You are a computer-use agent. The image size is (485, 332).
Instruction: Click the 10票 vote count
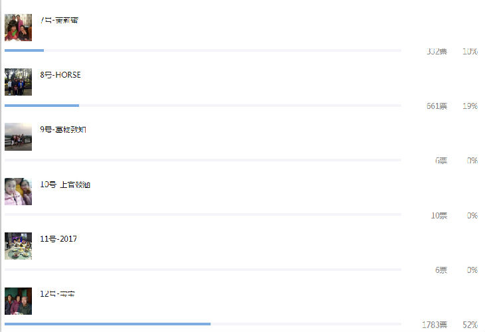click(438, 216)
